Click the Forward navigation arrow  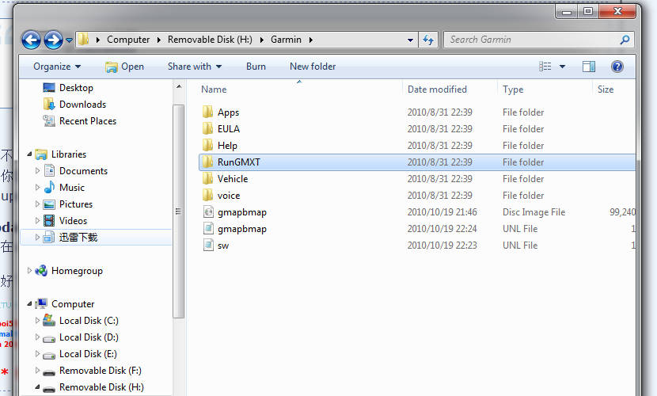click(53, 40)
